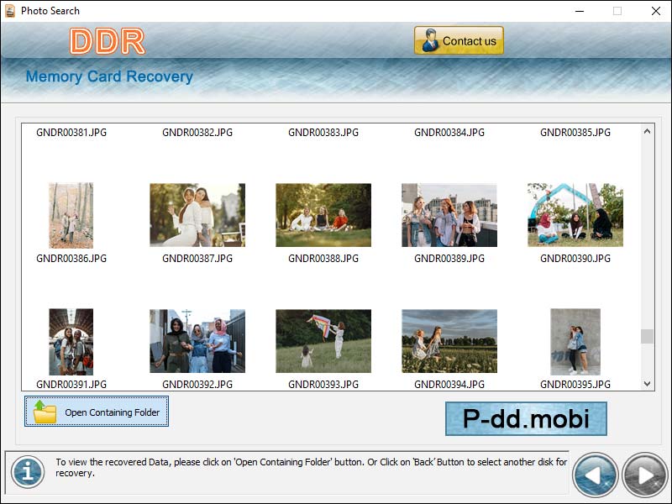Click the scrollbar up arrow
Viewport: 672px width, 504px height.
(x=646, y=130)
